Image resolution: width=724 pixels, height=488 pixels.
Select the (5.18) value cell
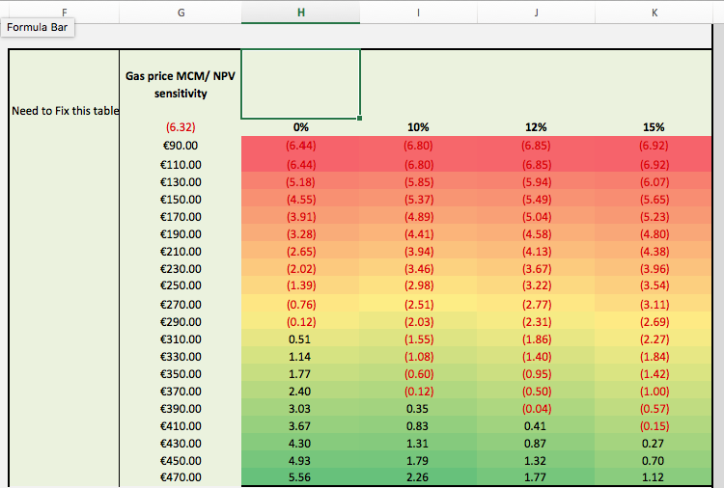click(300, 181)
